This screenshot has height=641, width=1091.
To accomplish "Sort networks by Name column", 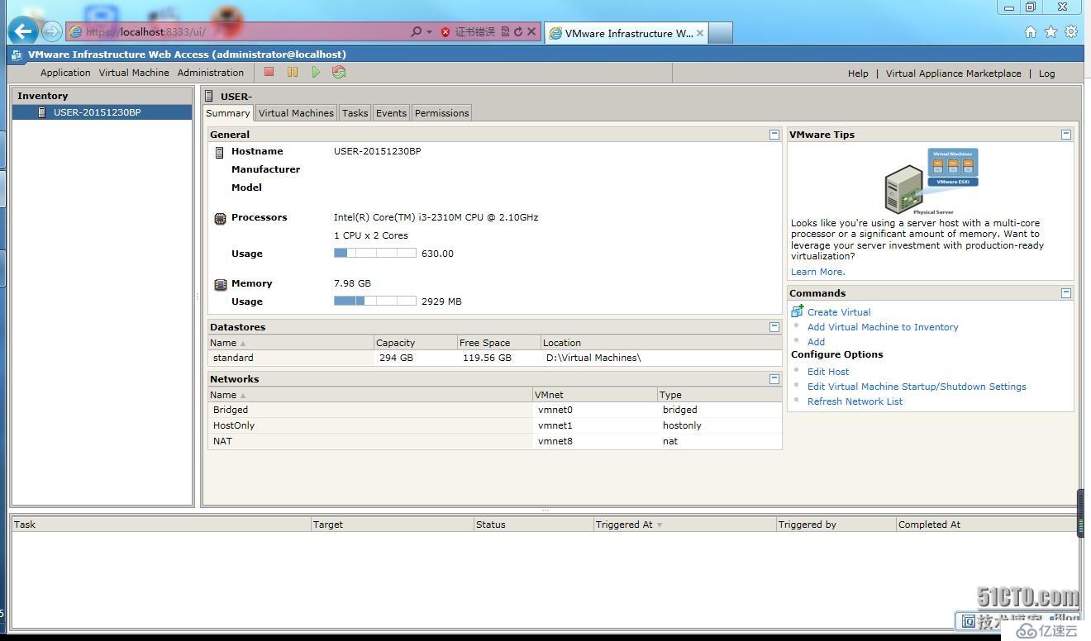I will click(x=370, y=394).
